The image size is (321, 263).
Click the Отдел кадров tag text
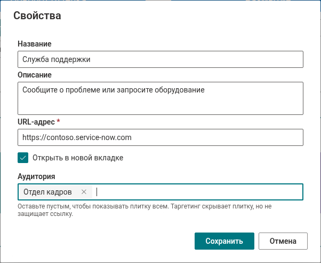coord(47,192)
